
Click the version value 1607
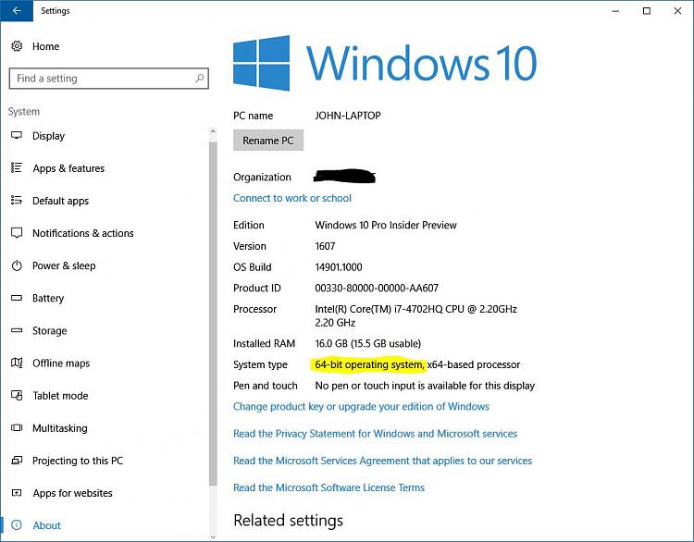(325, 246)
